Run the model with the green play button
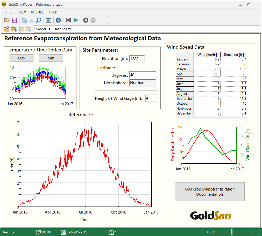Viewport: 262px width, 236px height. (76, 20)
